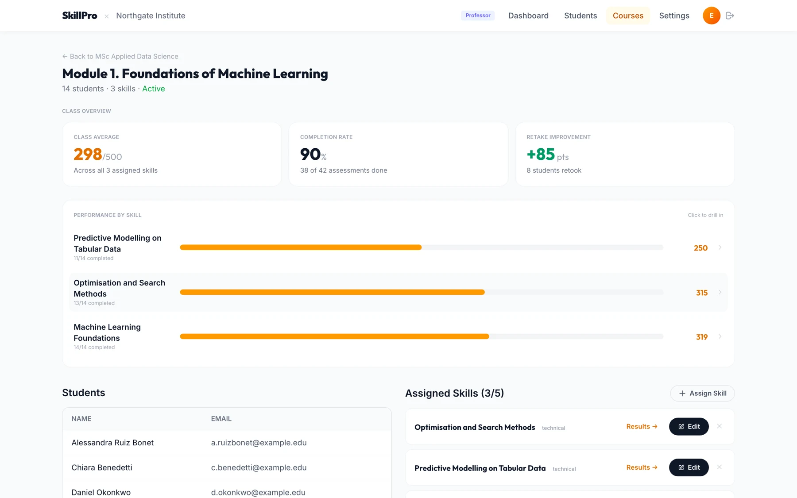Remove Optimisation and Search Methods skill with X

(x=719, y=426)
